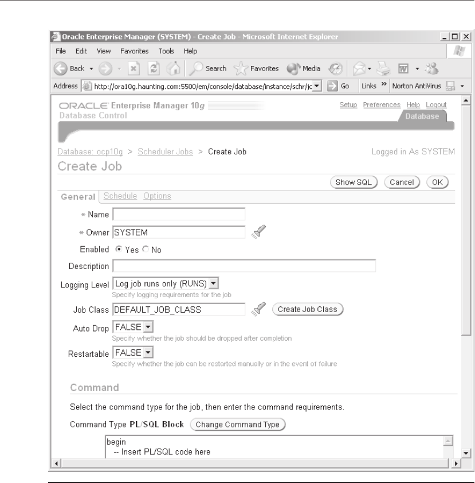This screenshot has height=483, width=475.
Task: Open the Help menu
Action: (190, 51)
